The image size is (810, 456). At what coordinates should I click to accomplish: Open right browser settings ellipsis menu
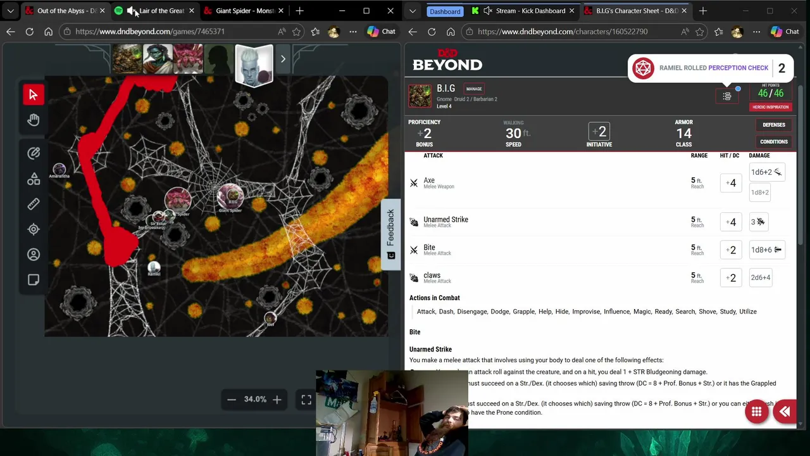point(756,32)
